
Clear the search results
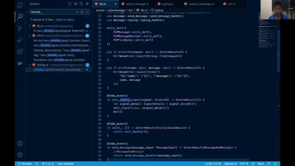tap(76, 4)
